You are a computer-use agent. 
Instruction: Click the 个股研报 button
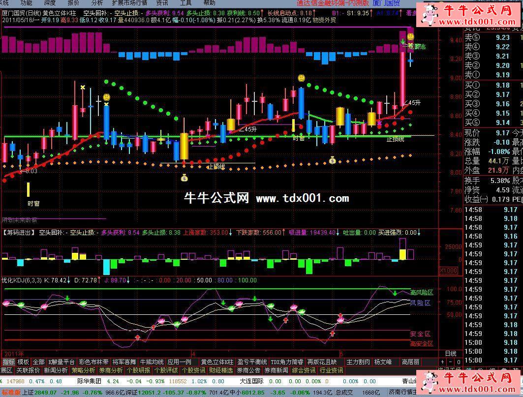[138, 370]
